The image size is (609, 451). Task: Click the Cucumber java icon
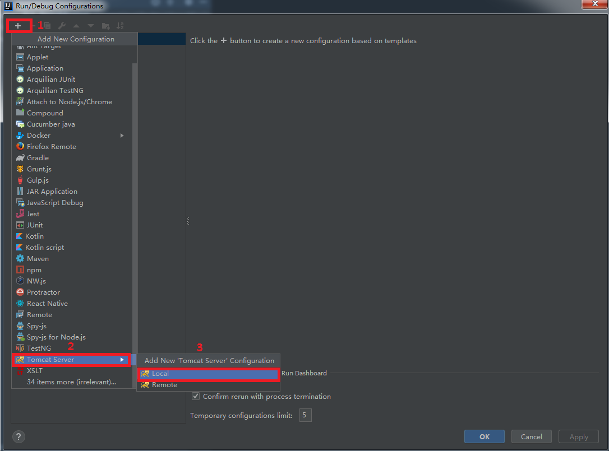click(x=20, y=124)
